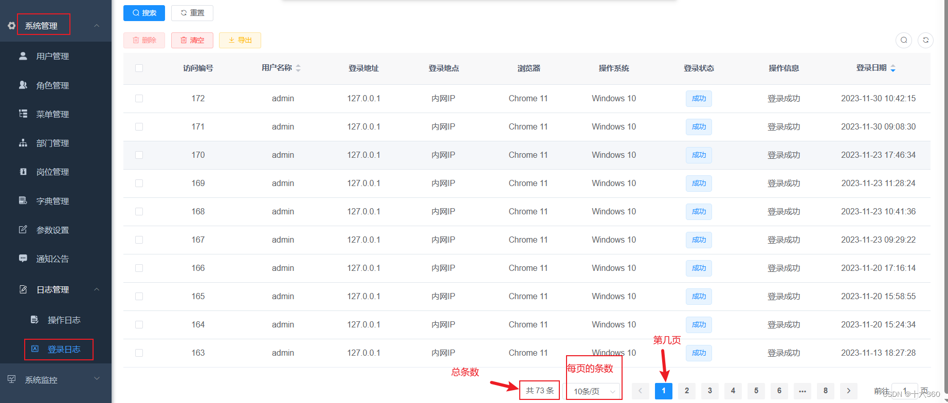
Task: Click the 部门管理 tree icon
Action: [x=23, y=143]
